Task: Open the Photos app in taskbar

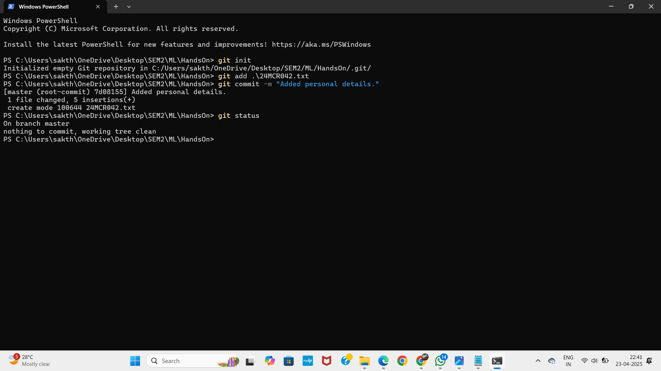Action: point(459,361)
